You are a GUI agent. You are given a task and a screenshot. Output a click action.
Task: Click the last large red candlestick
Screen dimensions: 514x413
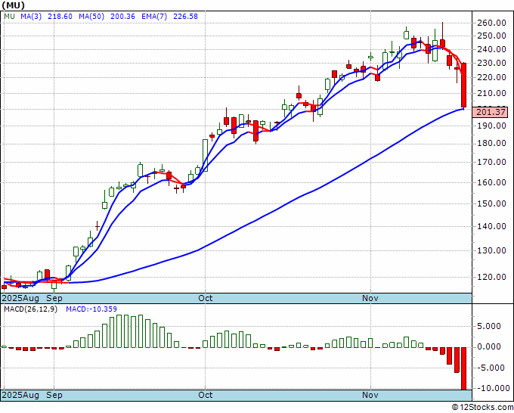464,85
